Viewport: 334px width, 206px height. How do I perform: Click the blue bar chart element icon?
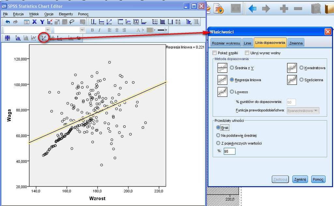point(18,38)
